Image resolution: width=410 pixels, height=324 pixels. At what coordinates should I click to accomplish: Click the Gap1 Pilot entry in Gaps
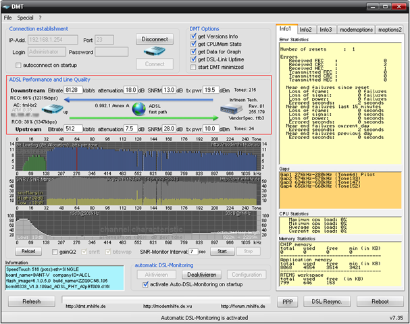[328, 175]
